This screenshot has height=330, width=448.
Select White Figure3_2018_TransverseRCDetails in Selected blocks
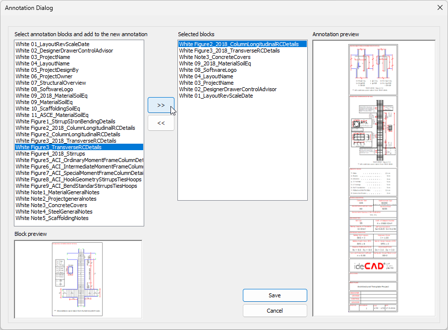pos(229,51)
